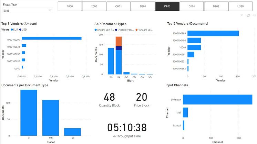Click the EUR legend color marker
This screenshot has width=257, height=144.
[x=12, y=30]
